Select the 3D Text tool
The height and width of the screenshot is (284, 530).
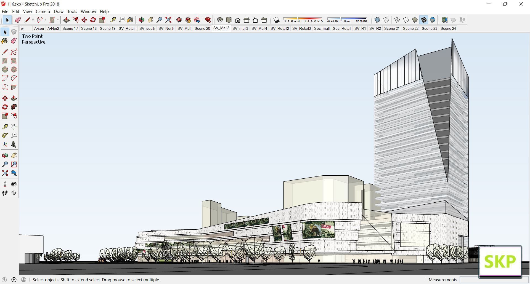(x=14, y=144)
